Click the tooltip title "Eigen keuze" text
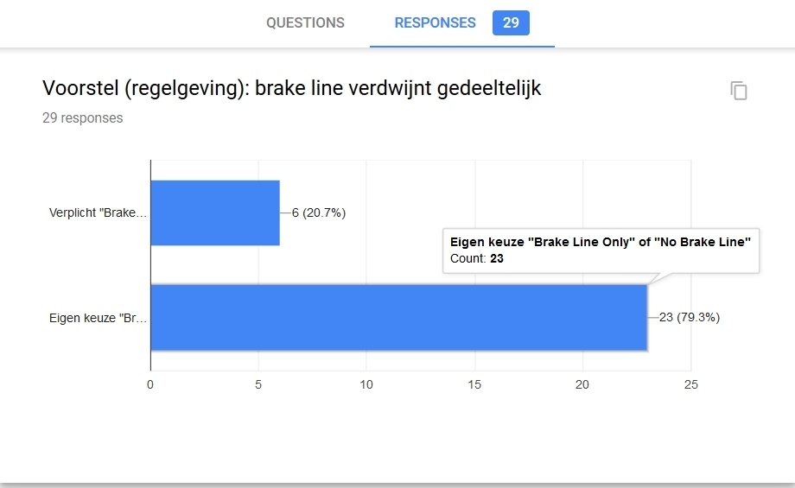Image resolution: width=795 pixels, height=488 pixels. click(600, 243)
